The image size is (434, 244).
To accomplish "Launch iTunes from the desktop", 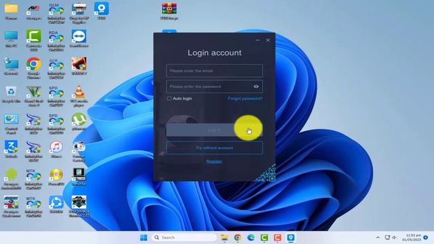I will tap(56, 150).
